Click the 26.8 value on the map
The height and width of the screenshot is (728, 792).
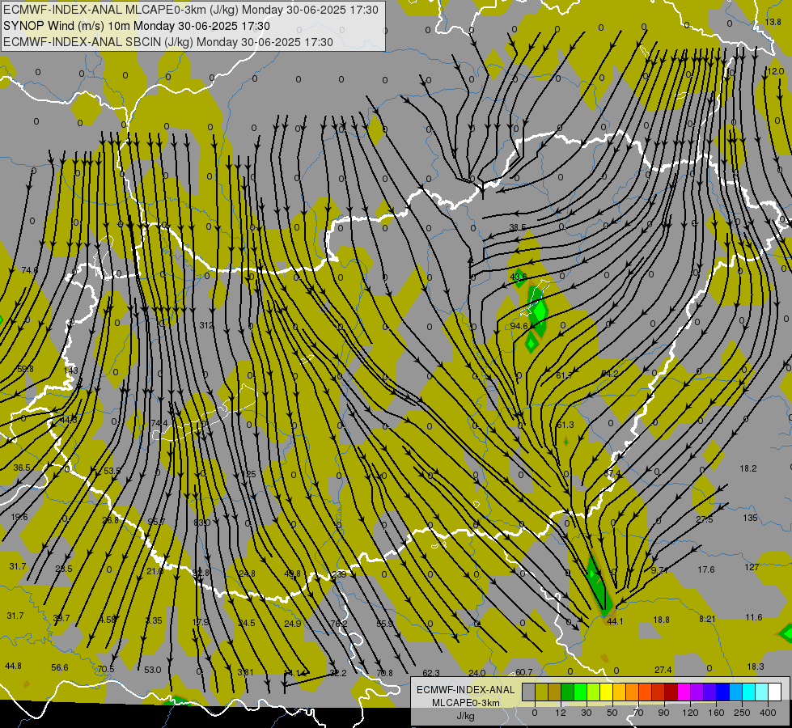click(x=110, y=520)
